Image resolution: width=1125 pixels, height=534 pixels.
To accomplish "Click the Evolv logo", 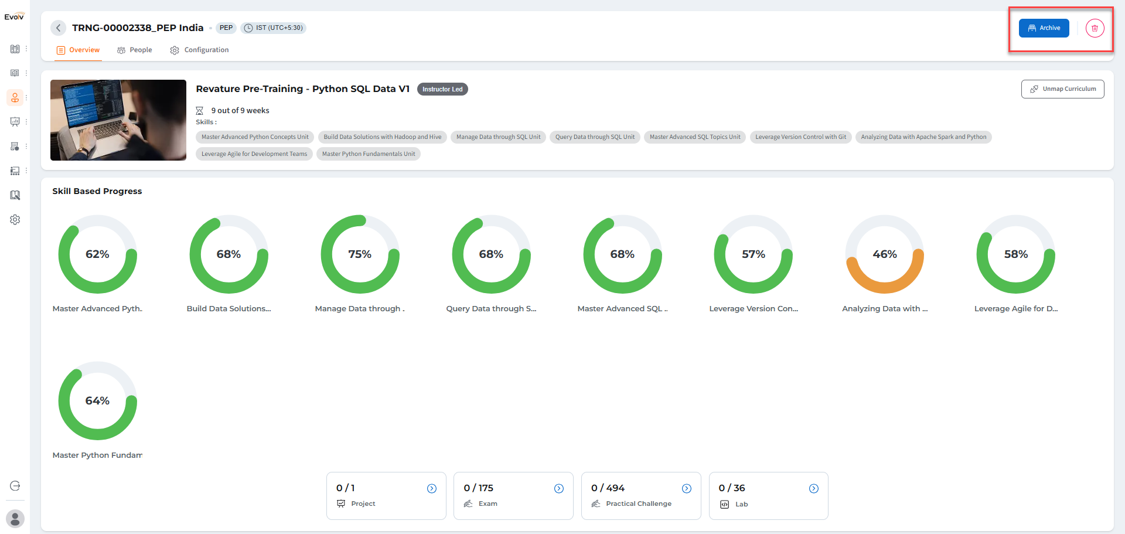I will point(15,16).
